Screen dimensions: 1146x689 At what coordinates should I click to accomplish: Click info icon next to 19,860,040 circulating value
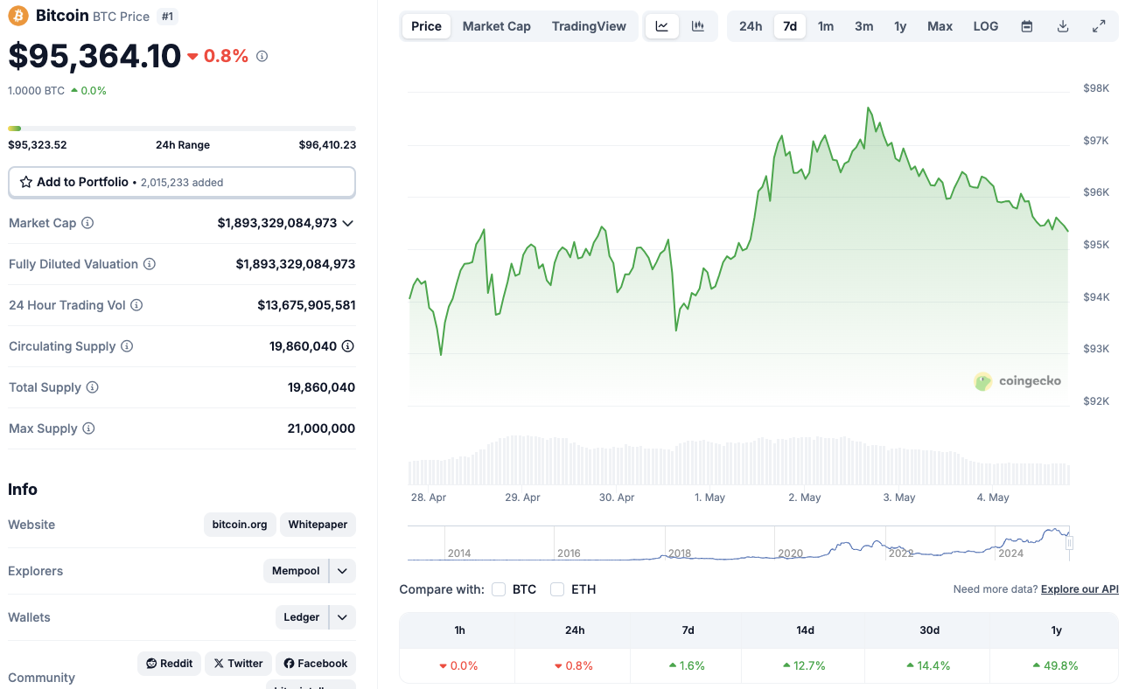pos(348,346)
